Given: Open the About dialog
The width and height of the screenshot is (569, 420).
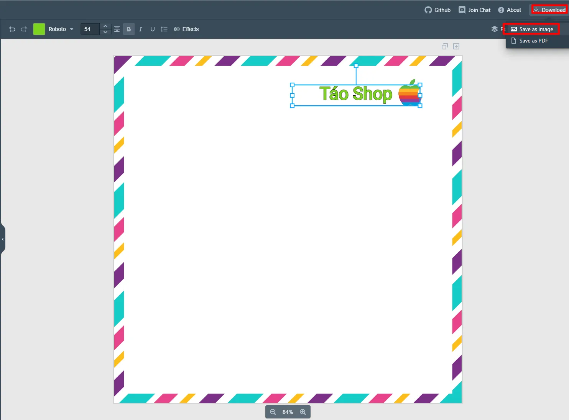Looking at the screenshot, I should 510,10.
